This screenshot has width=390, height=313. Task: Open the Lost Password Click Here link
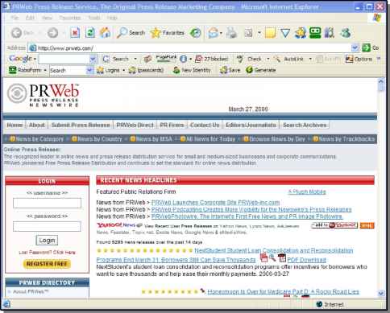click(x=47, y=253)
